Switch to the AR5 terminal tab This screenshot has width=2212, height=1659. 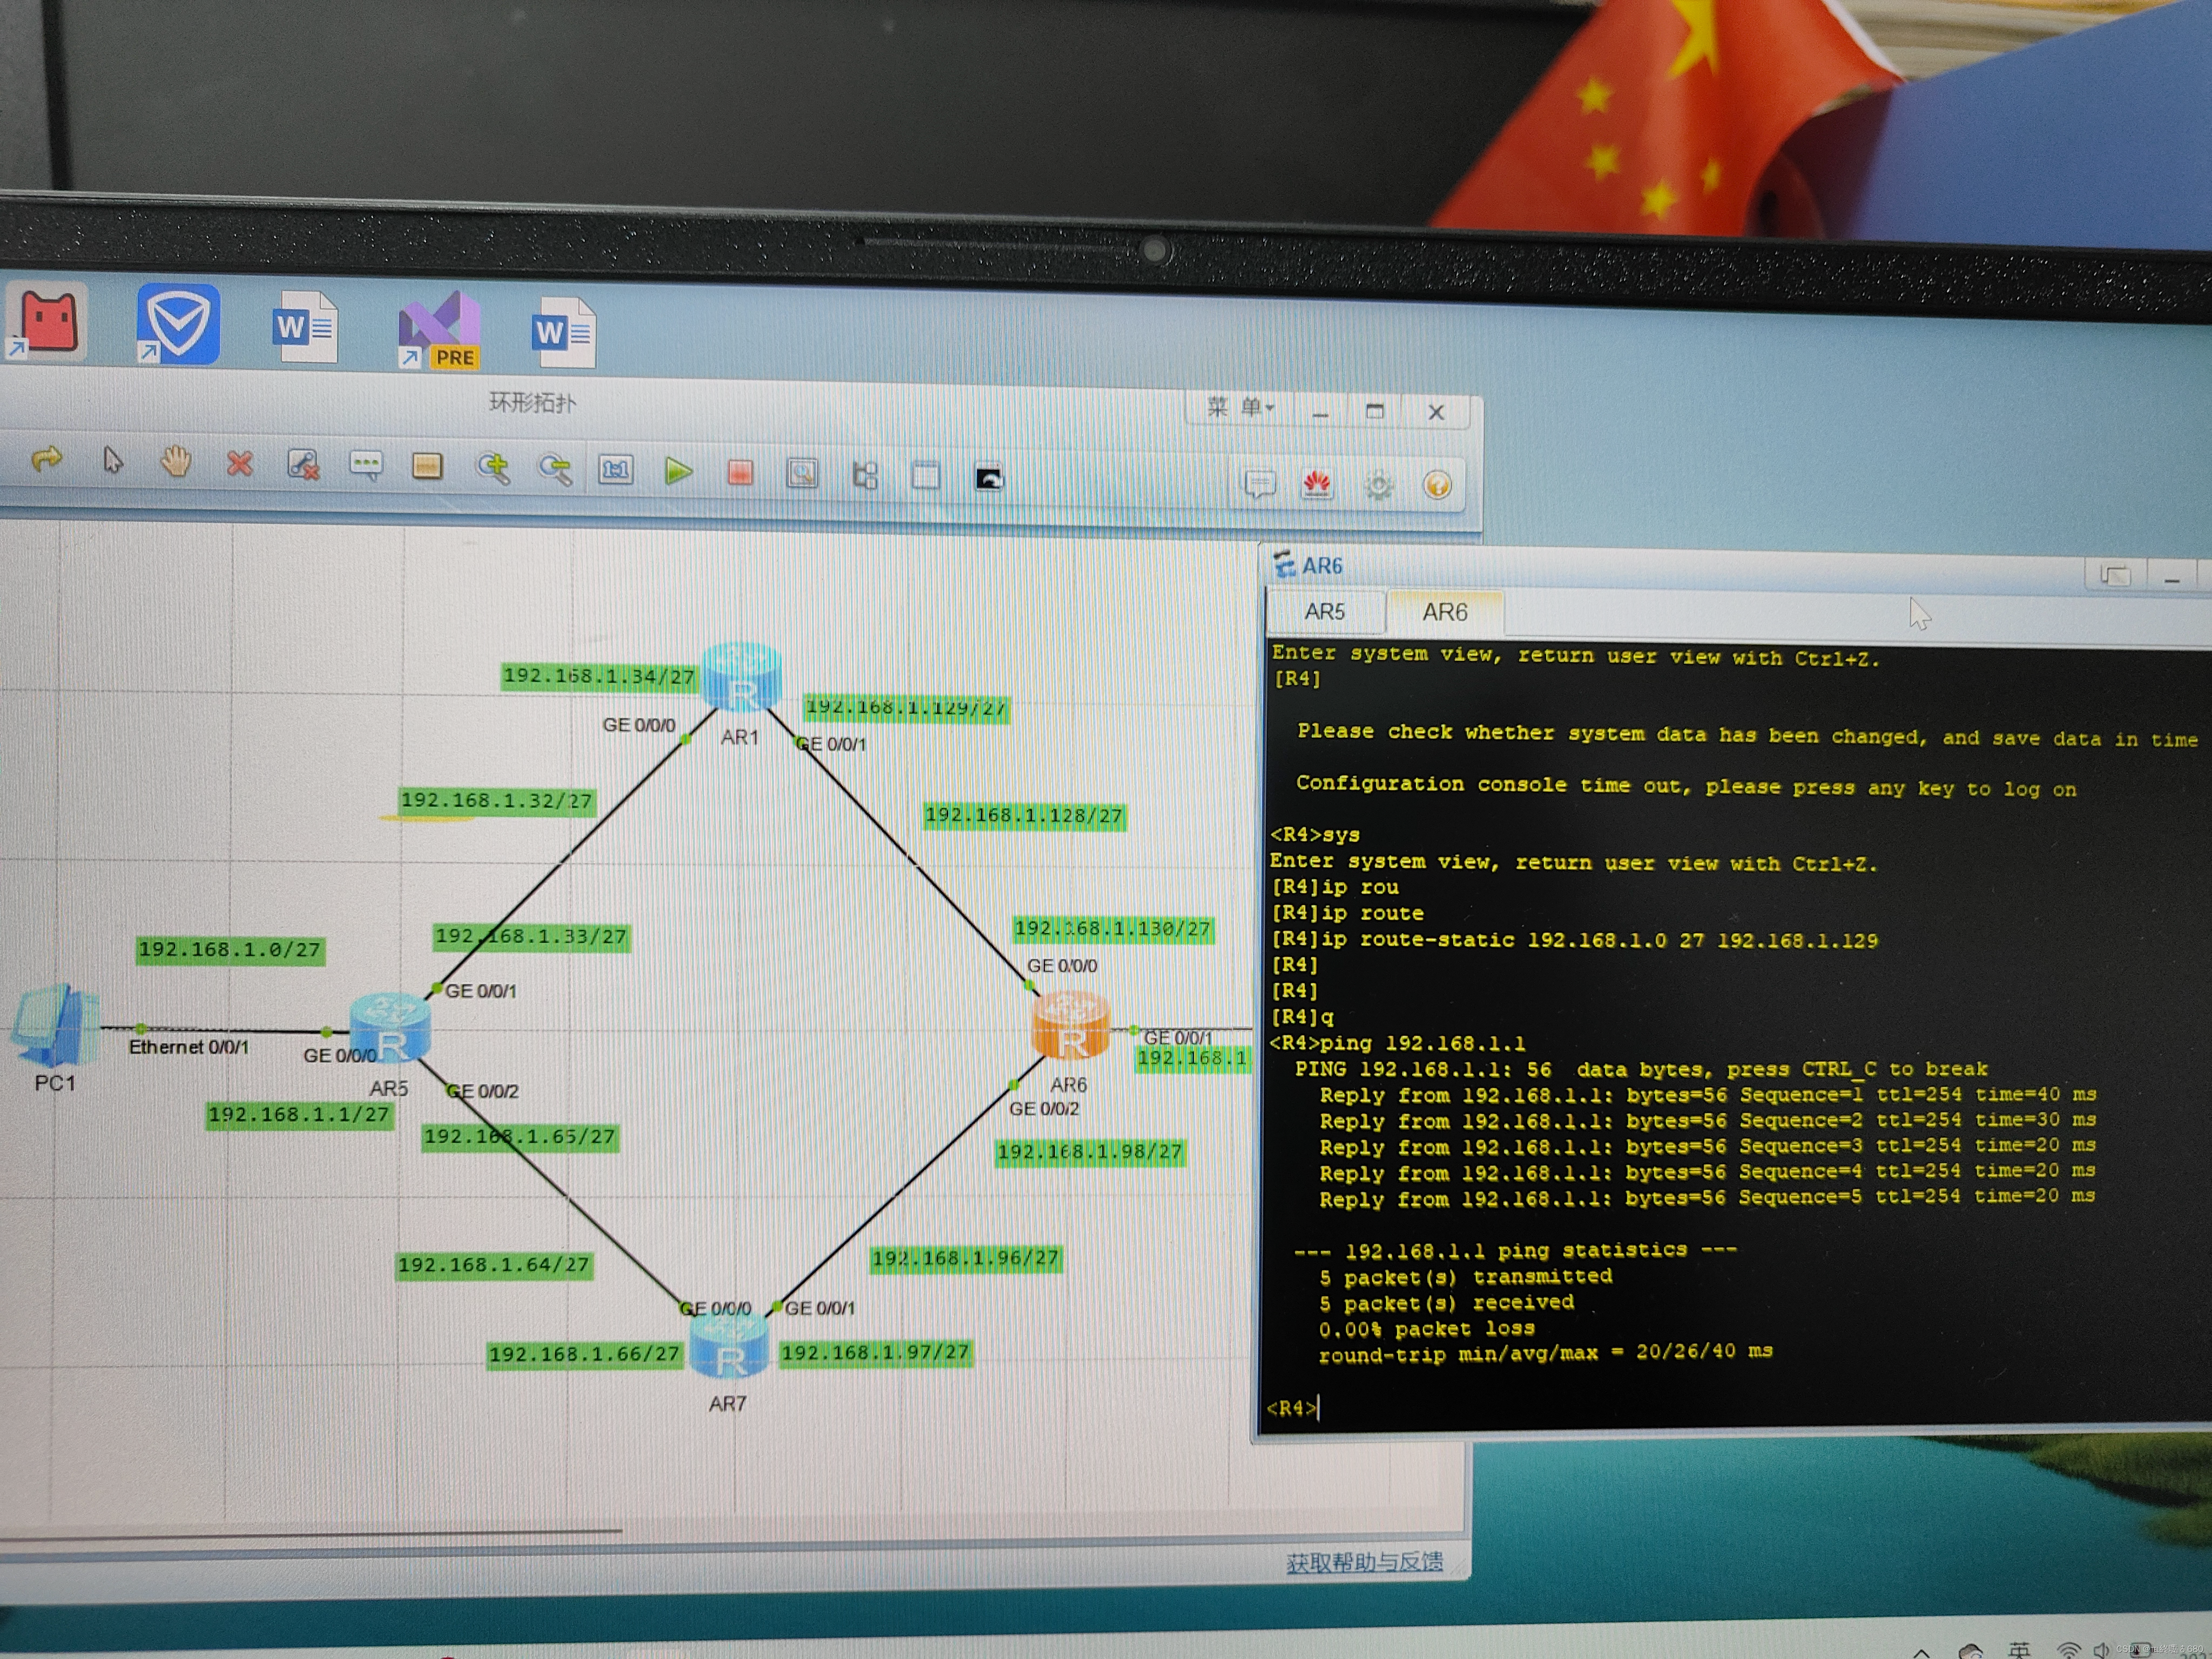[x=1325, y=611]
